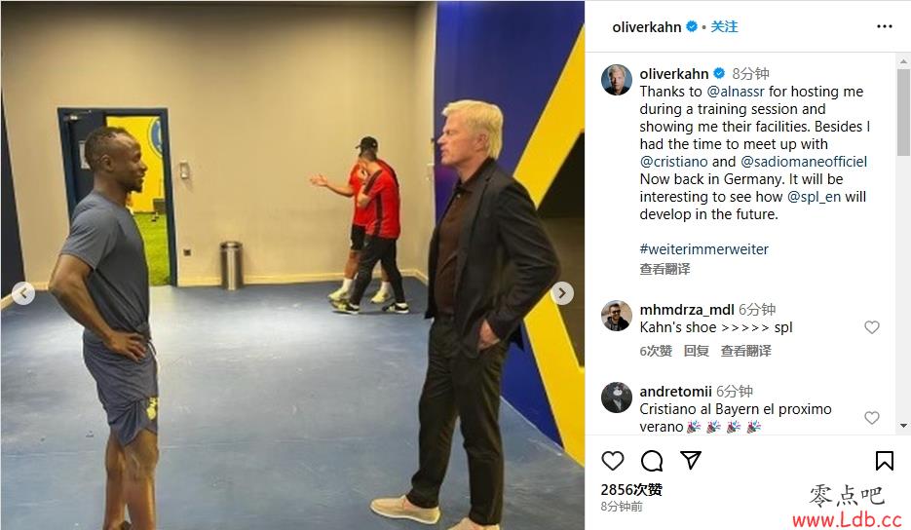911x530 pixels.
Task: Open oliverkahn's caption profile picture
Action: [617, 80]
